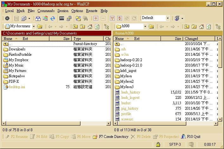Toggle remote directory tree icon

point(218,27)
